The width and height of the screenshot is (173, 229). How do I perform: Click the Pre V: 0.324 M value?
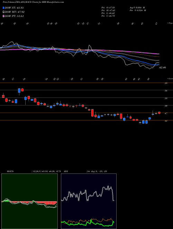click(x=138, y=10)
